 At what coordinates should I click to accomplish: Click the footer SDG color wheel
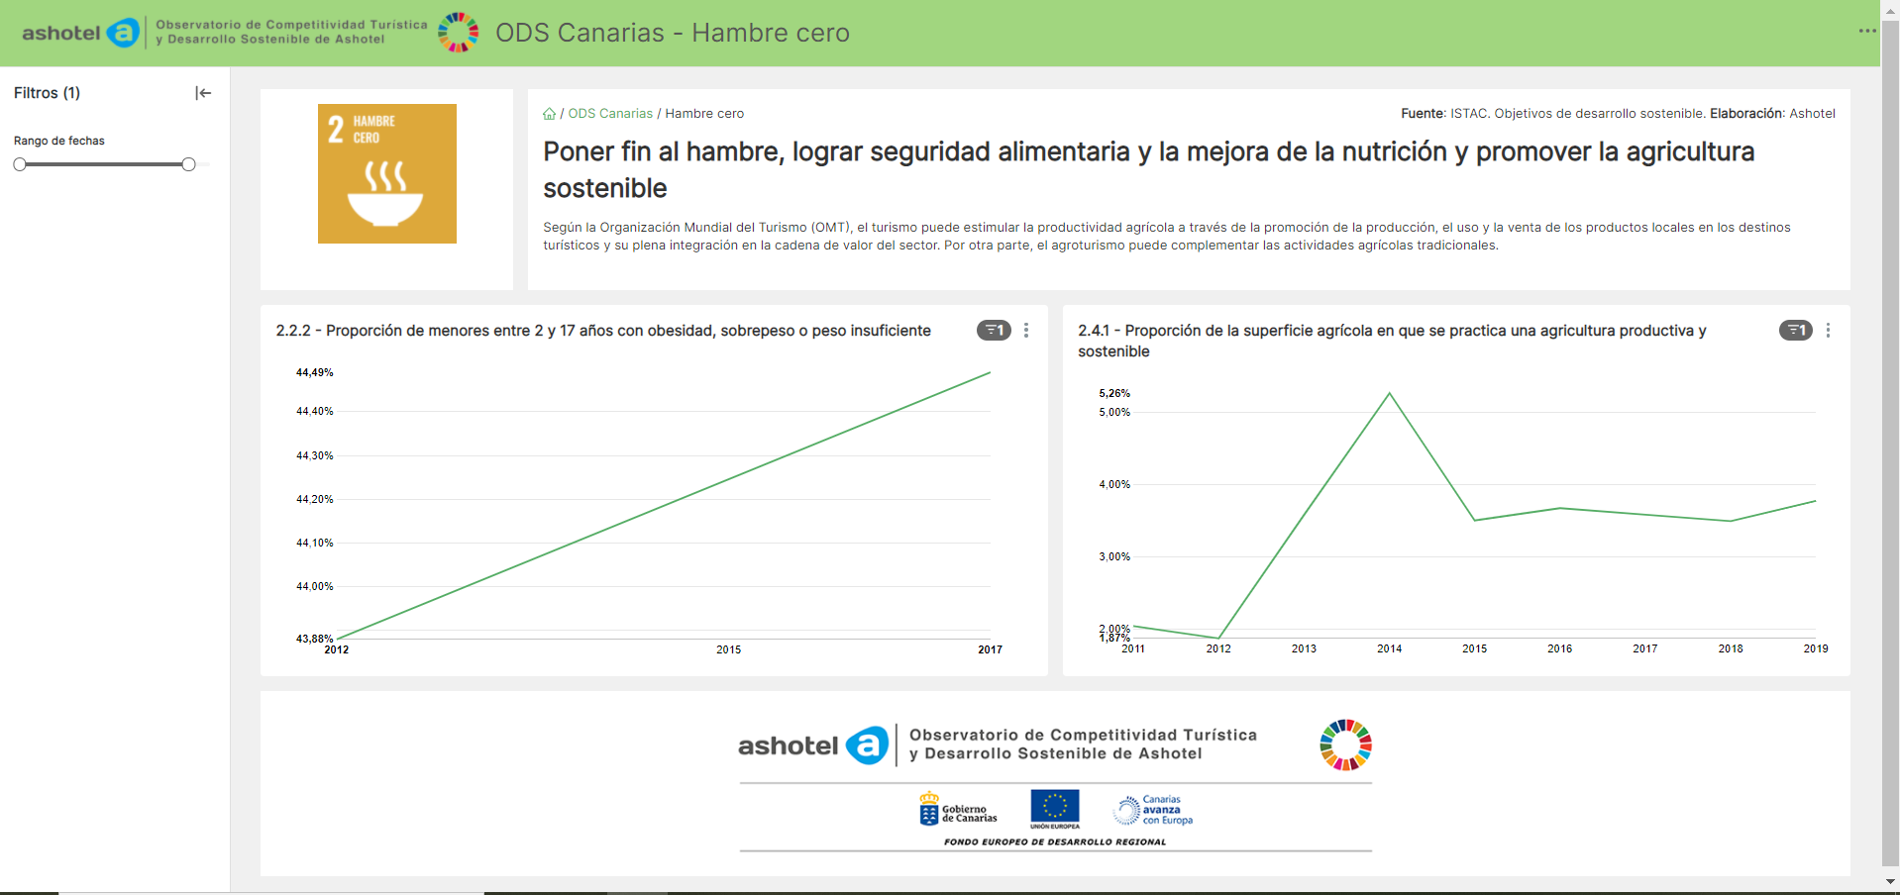point(1345,745)
